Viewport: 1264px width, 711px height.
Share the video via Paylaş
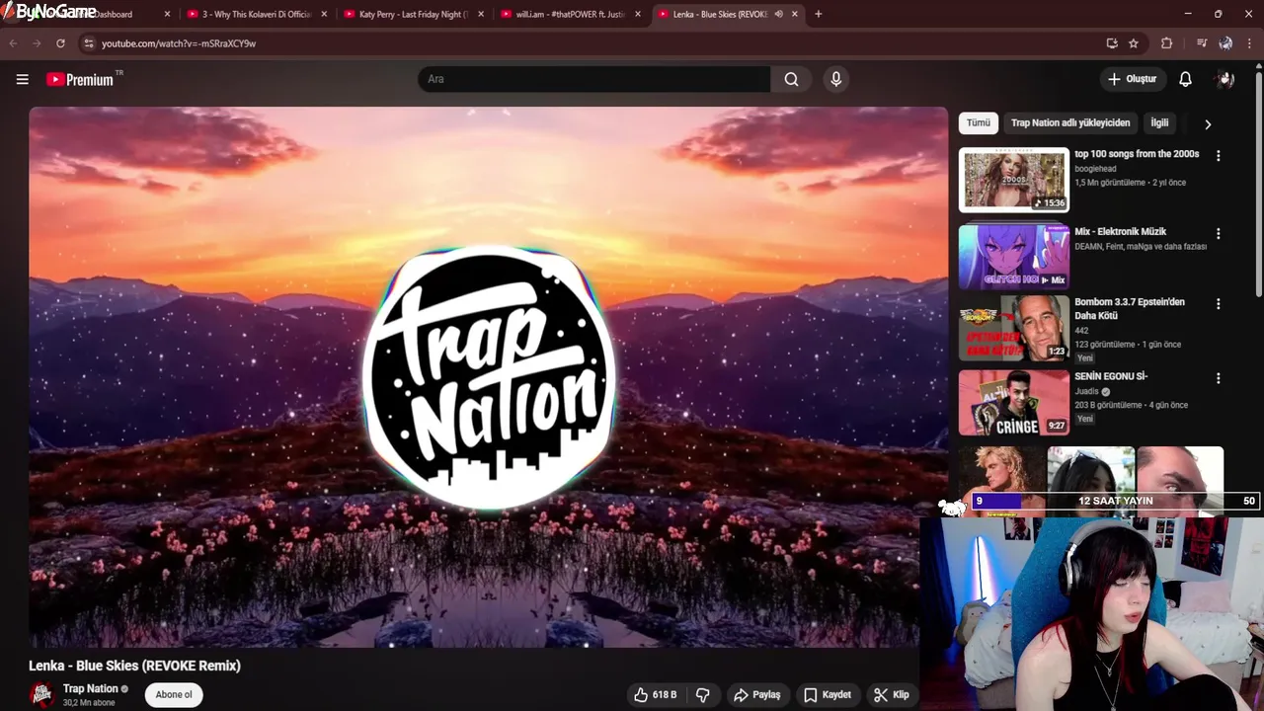756,695
